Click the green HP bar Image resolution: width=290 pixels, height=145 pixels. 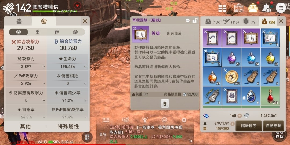[x=55, y=11]
